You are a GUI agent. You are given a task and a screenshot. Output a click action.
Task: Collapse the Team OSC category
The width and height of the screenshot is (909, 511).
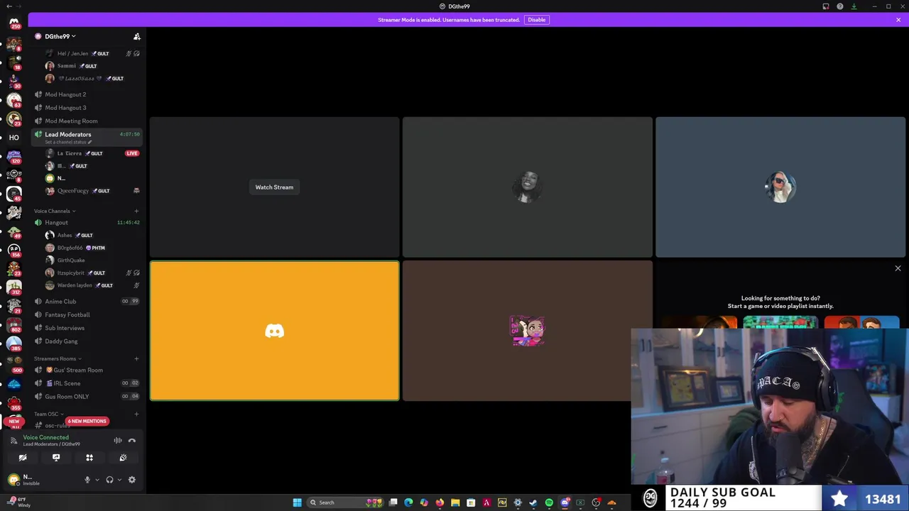click(x=49, y=414)
